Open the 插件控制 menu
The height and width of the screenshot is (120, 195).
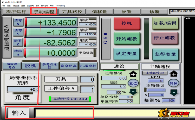pos(44,6)
